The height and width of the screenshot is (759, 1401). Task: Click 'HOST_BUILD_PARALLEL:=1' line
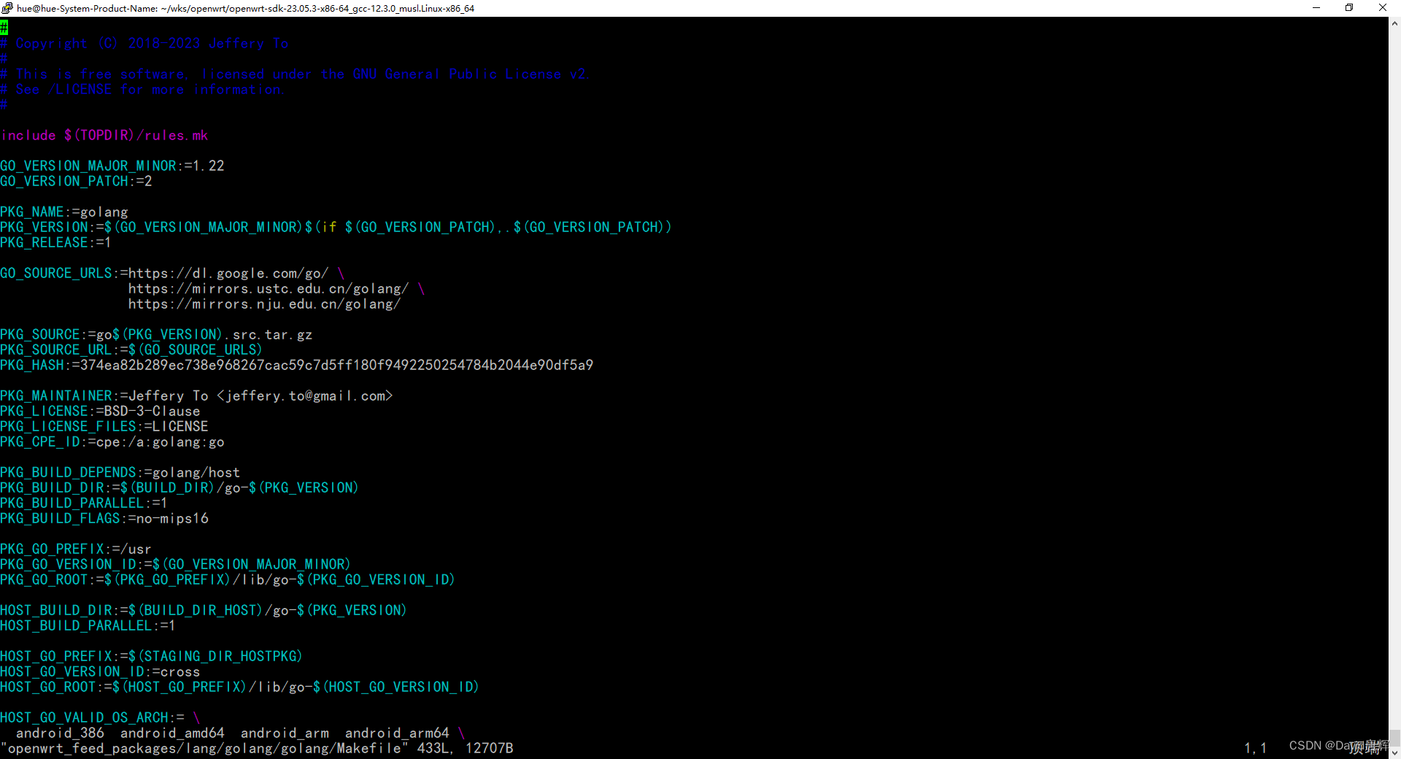pyautogui.click(x=88, y=626)
